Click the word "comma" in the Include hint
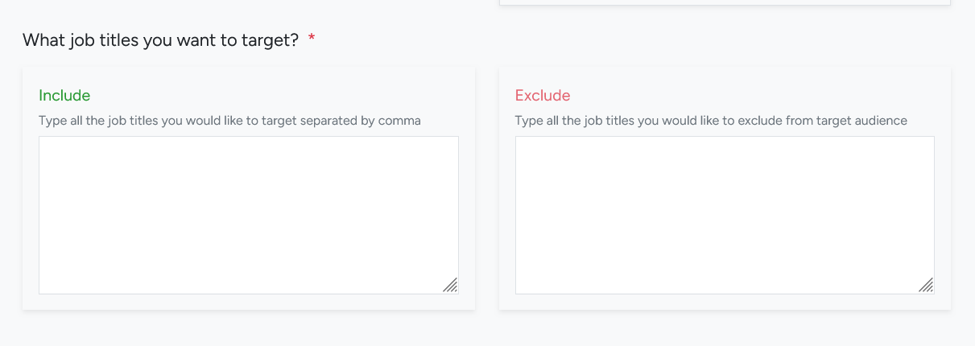The height and width of the screenshot is (346, 975). point(399,121)
